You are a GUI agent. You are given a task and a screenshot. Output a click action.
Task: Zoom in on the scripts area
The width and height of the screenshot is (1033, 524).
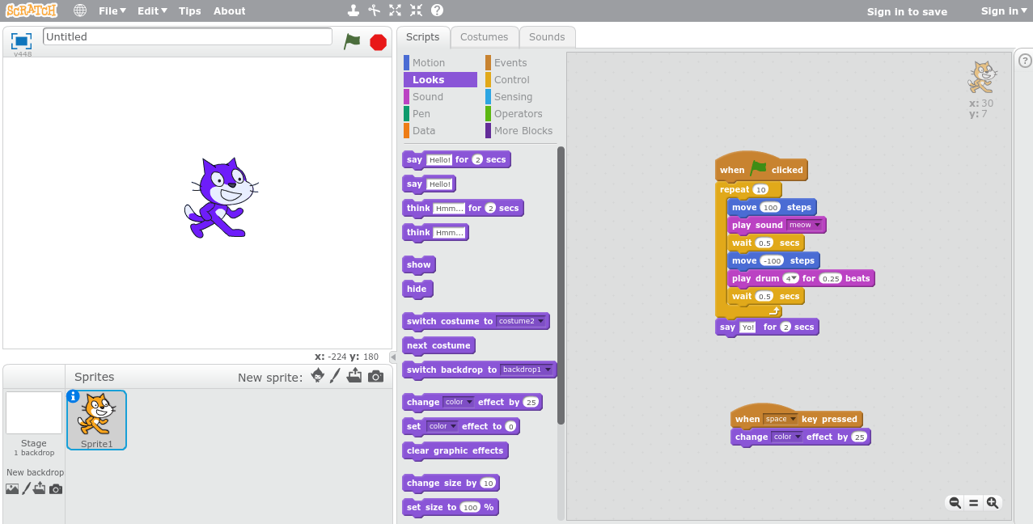pos(993,502)
